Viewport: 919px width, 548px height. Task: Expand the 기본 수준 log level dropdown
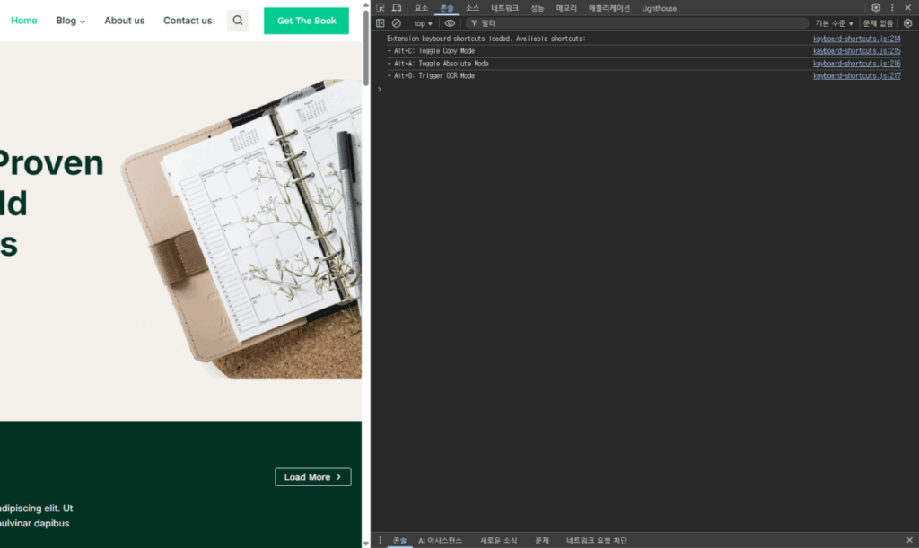[834, 23]
